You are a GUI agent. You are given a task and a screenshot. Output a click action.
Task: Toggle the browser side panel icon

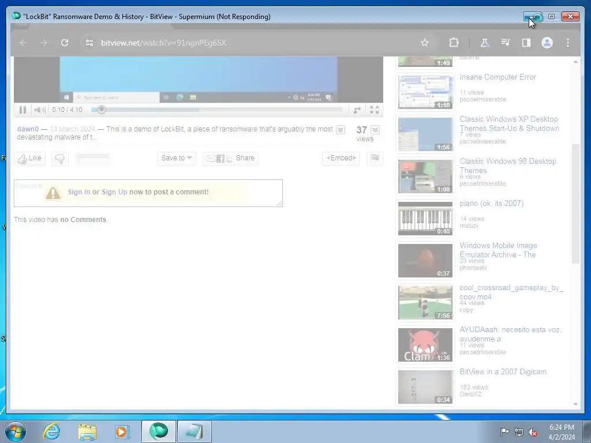point(526,43)
